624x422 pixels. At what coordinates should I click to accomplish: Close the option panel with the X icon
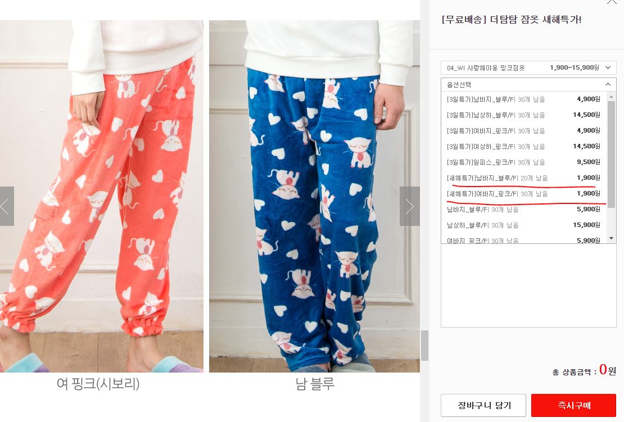coord(611,2)
